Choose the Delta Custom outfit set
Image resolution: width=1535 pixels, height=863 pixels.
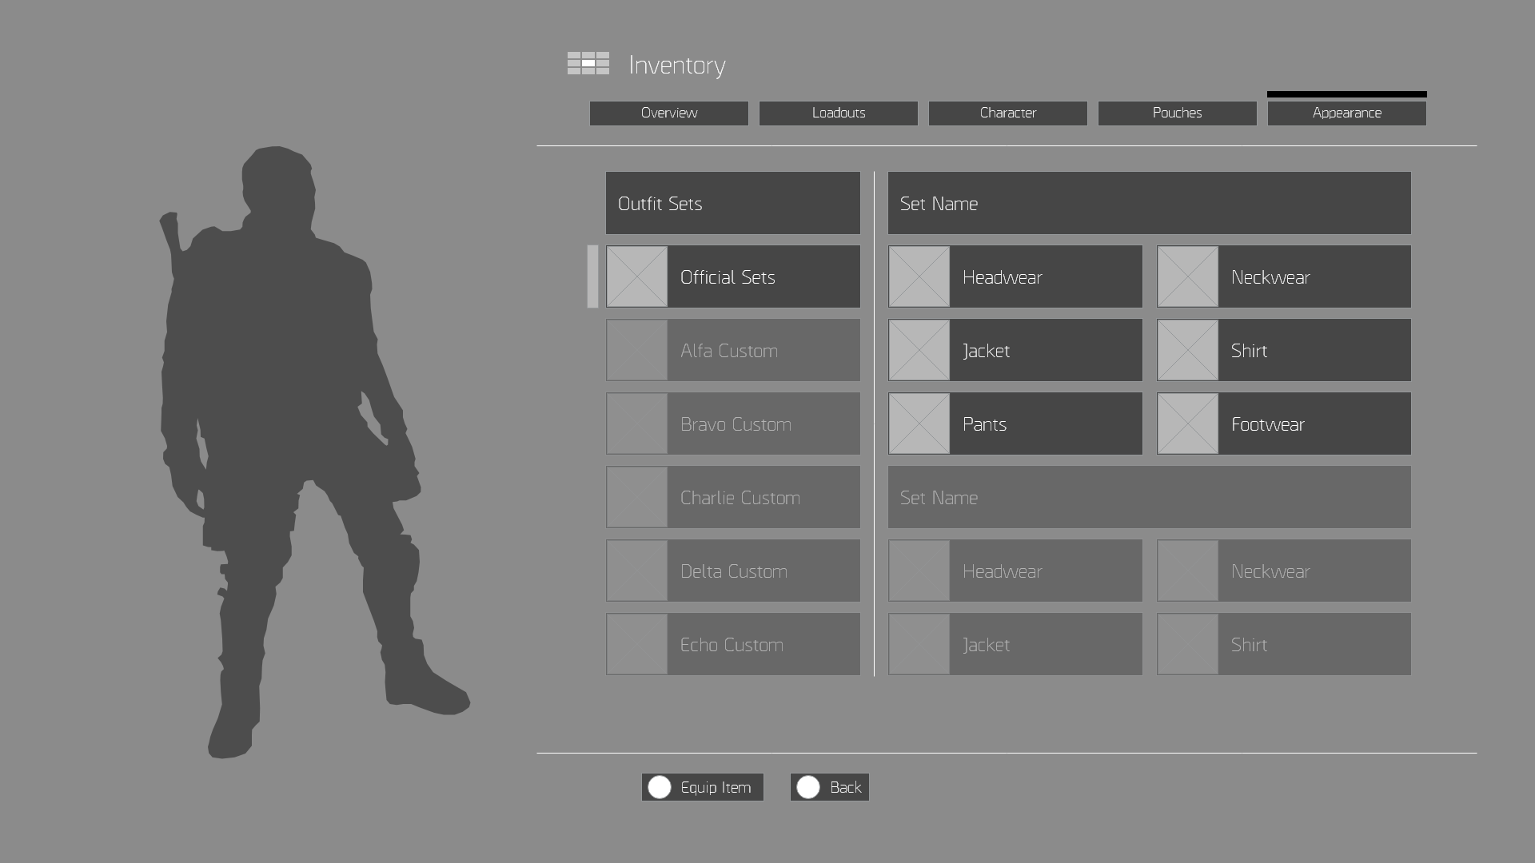pyautogui.click(x=733, y=571)
